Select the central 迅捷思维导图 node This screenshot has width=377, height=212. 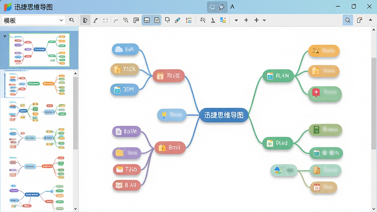point(224,115)
